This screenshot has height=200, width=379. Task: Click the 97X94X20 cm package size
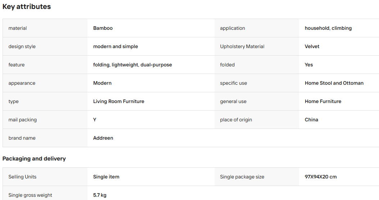320,177
